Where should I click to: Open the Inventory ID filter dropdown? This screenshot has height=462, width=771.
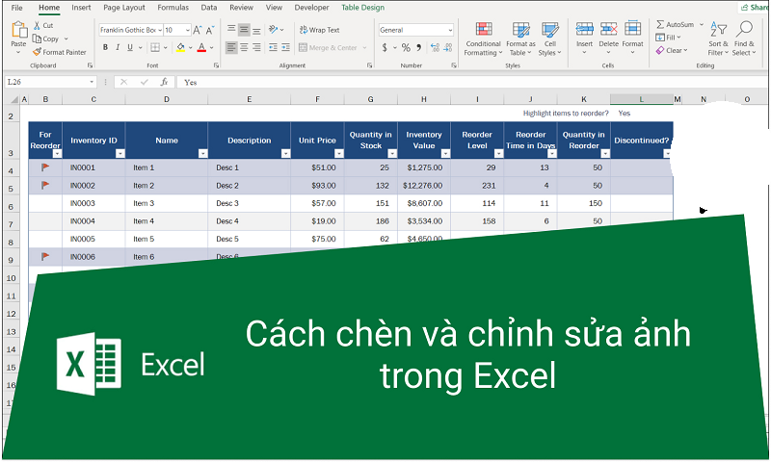(x=120, y=154)
